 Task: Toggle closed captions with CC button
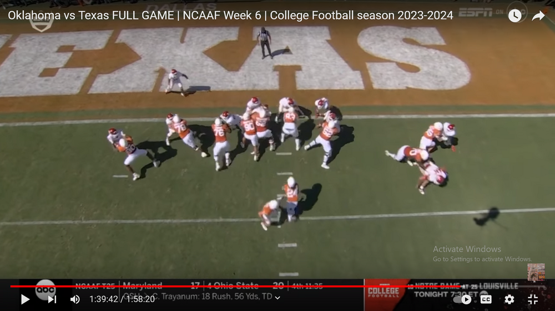click(x=486, y=299)
